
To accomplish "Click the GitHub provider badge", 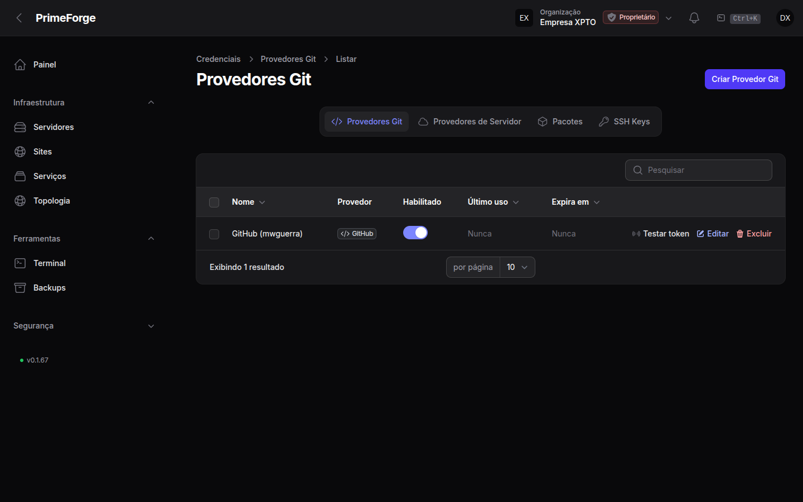I will point(357,234).
